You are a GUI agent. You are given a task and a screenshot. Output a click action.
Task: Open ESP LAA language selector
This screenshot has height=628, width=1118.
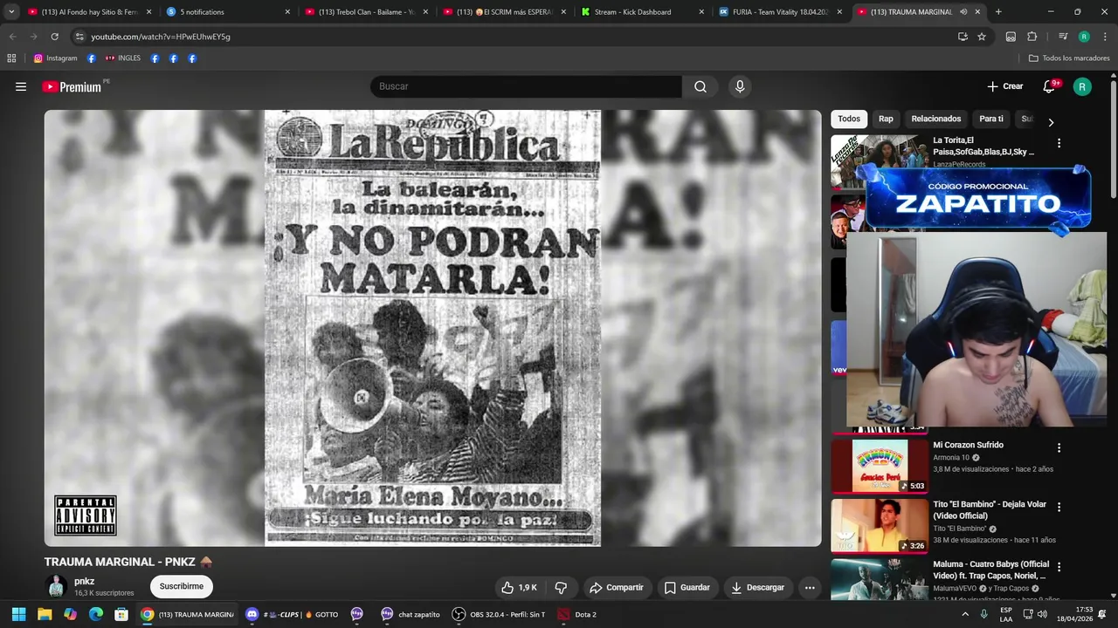[x=1006, y=615]
